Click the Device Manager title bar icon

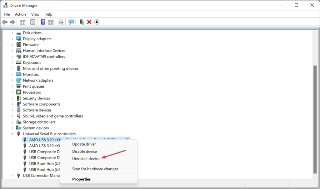pyautogui.click(x=6, y=5)
